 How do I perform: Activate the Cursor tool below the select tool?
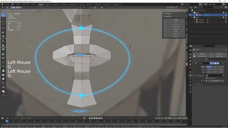3,19
